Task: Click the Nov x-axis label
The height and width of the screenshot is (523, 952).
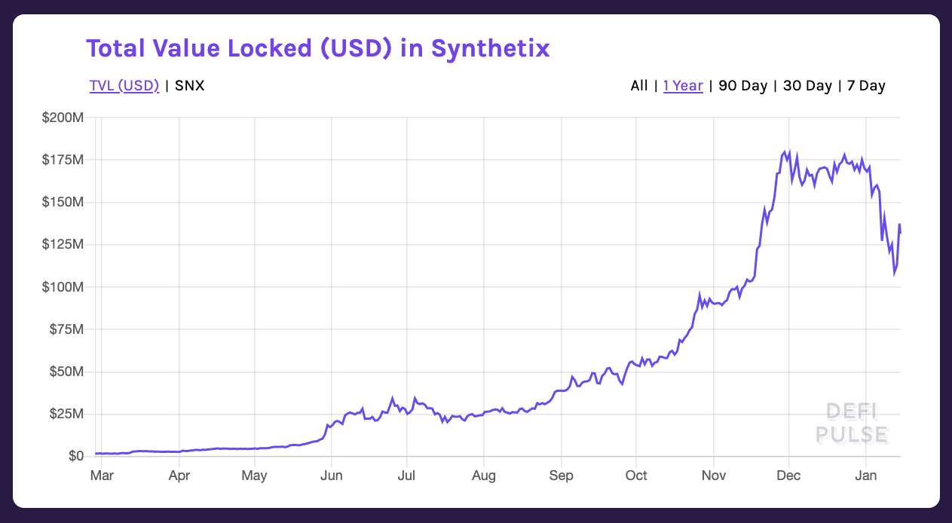Action: pos(713,476)
